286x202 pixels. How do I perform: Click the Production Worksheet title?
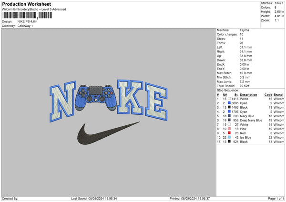[x=27, y=4]
